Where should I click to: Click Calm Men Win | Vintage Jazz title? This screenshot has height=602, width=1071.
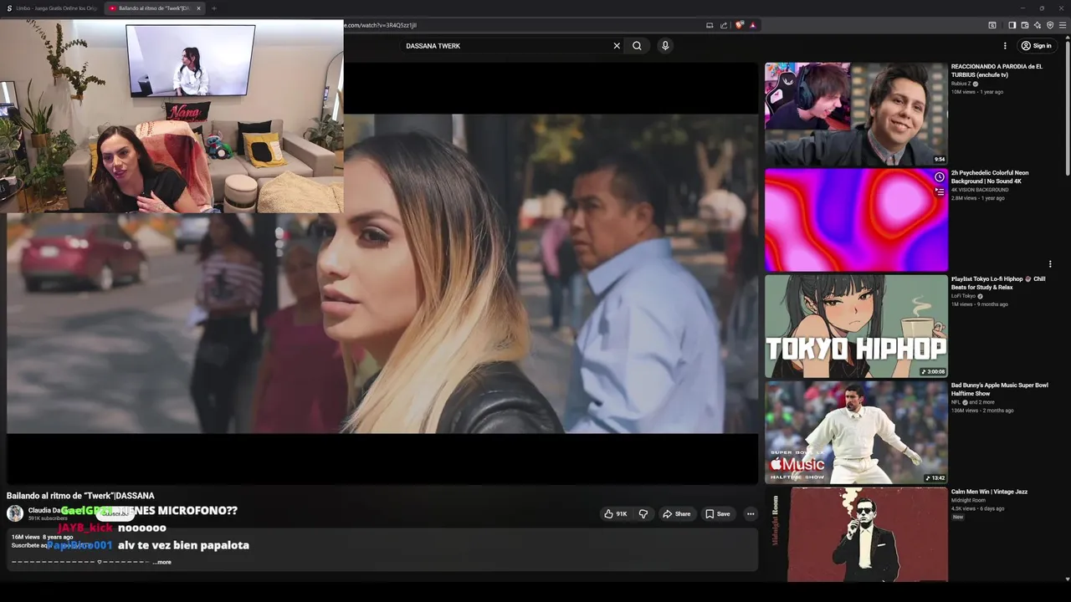pos(989,492)
